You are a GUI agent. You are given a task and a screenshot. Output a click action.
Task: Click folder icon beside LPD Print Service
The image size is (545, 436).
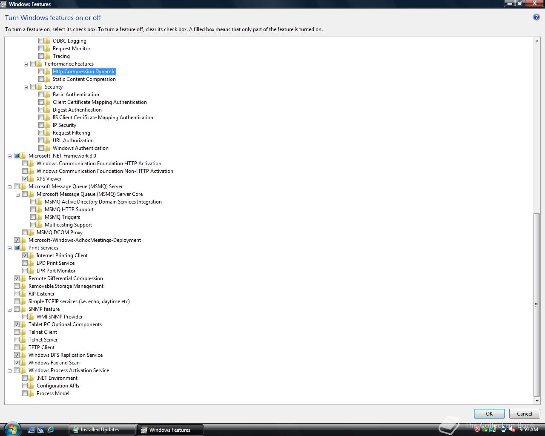[x=31, y=263]
